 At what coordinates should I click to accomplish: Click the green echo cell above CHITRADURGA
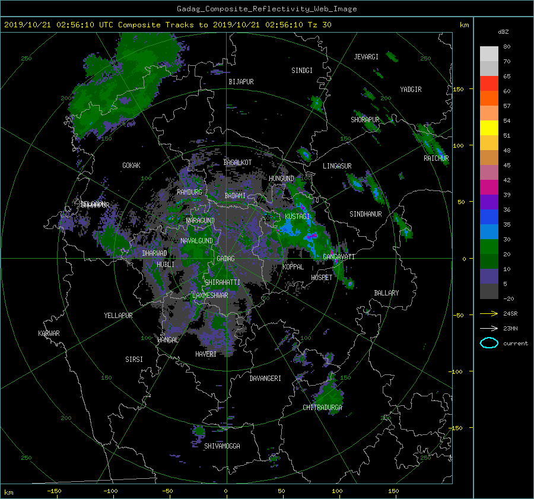click(329, 395)
